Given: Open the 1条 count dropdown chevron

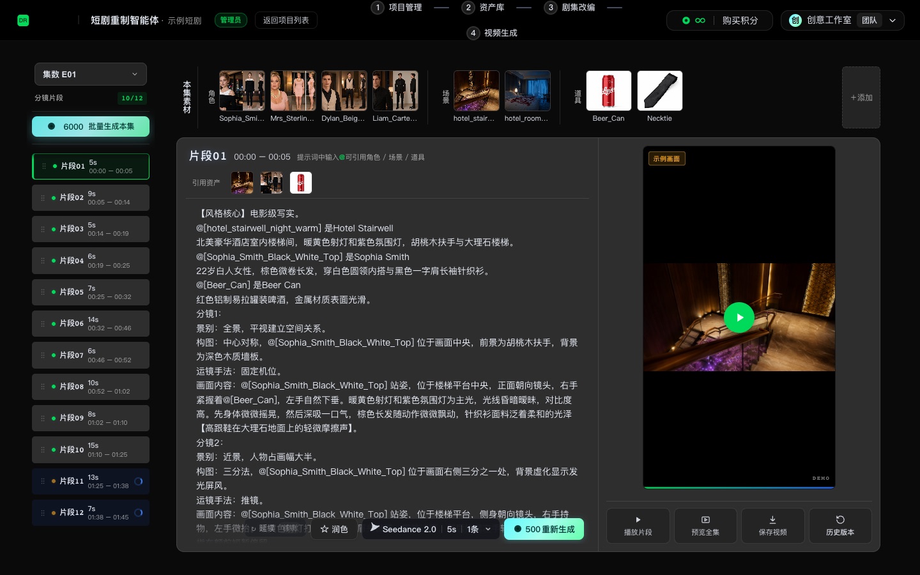Looking at the screenshot, I should [x=488, y=529].
